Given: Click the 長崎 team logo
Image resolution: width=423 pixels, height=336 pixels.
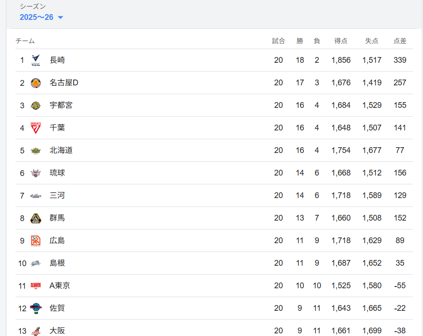Looking at the screenshot, I should click(36, 60).
